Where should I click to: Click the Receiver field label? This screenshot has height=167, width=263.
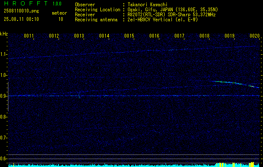point(85,15)
